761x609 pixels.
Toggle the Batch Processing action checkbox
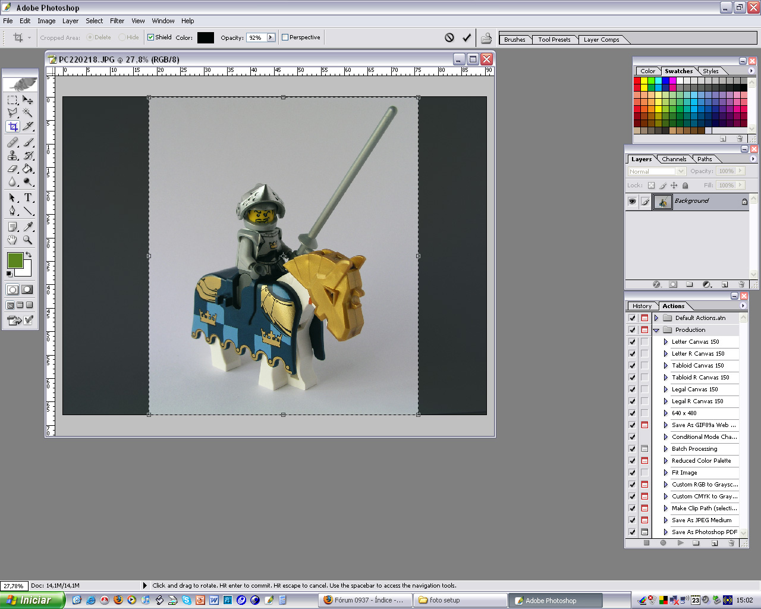[x=632, y=449]
